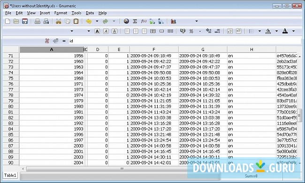Insert a hyperlink with the globe icon
Image resolution: width=305 pixels, height=183 pixels.
126,21
